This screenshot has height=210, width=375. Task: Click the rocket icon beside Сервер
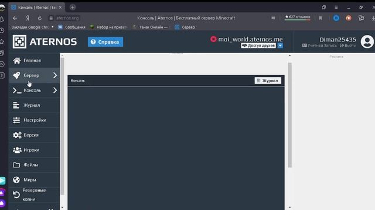16,75
